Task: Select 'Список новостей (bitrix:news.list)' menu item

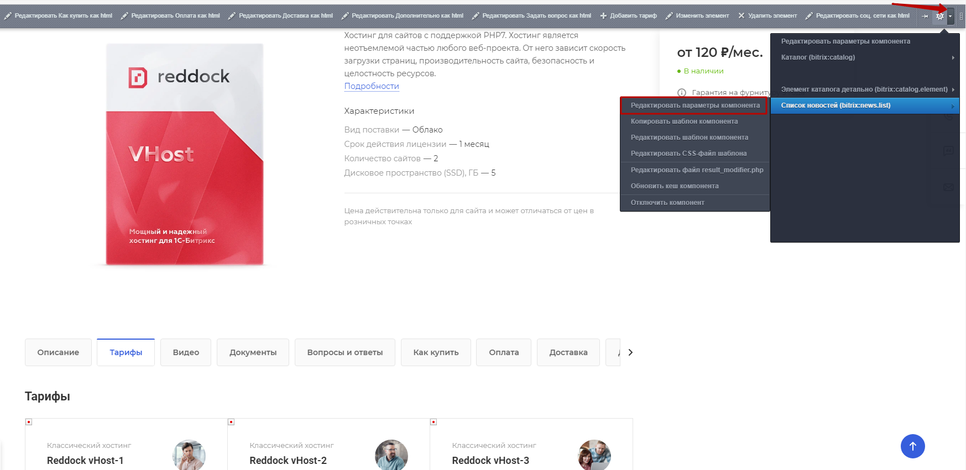Action: [x=865, y=105]
